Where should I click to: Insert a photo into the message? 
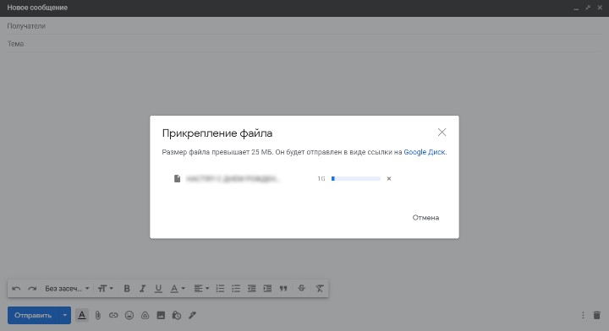[x=161, y=315]
